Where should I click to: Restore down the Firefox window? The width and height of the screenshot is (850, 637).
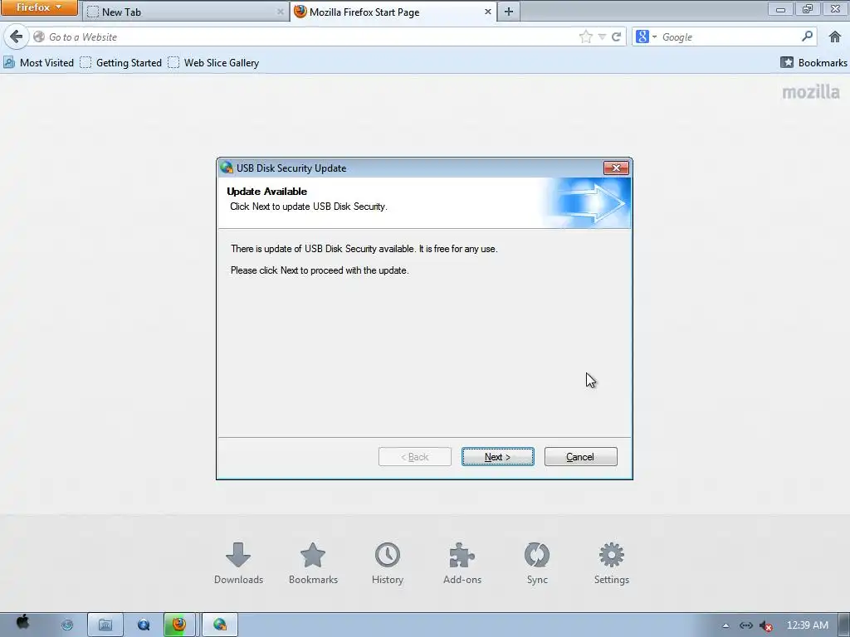click(x=808, y=8)
